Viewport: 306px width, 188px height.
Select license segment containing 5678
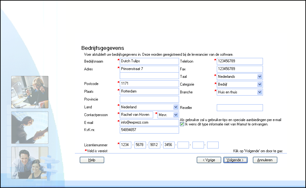coord(140,145)
